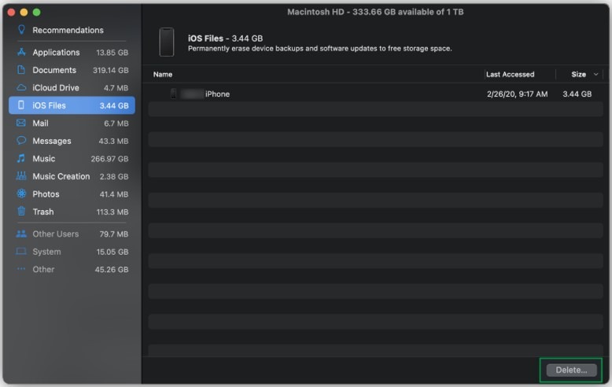The width and height of the screenshot is (612, 387).
Task: Click the Messages speech bubble icon
Action: tap(21, 141)
